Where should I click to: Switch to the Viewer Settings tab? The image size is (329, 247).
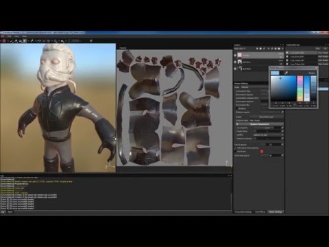tap(276, 212)
